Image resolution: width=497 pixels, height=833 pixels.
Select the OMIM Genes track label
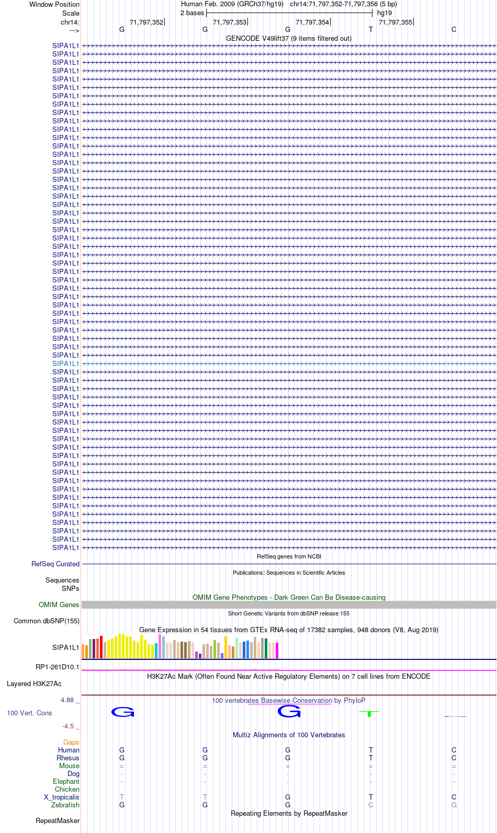(59, 604)
